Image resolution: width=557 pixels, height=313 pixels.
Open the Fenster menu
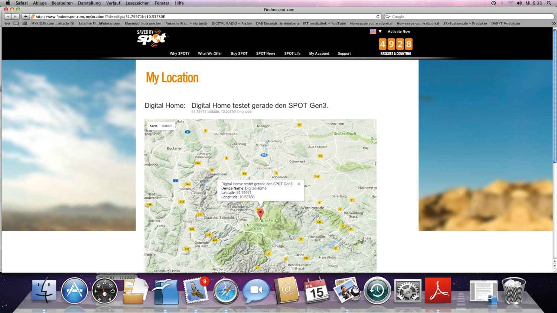(x=162, y=3)
